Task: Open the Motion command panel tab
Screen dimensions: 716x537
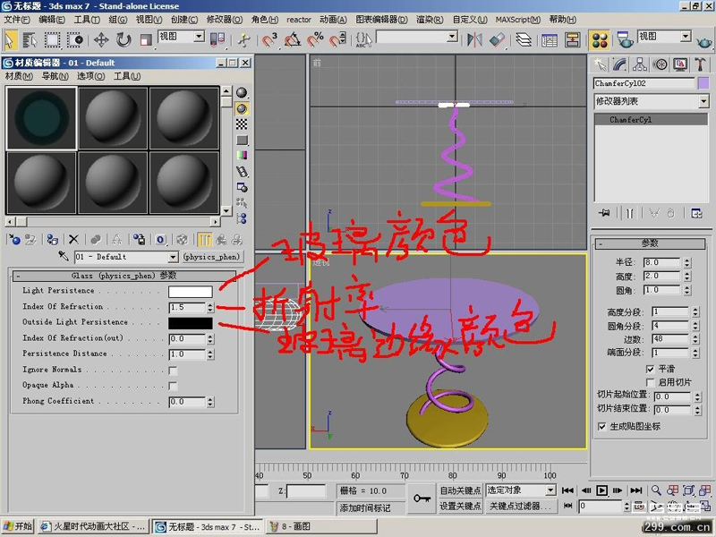Action: (660, 64)
